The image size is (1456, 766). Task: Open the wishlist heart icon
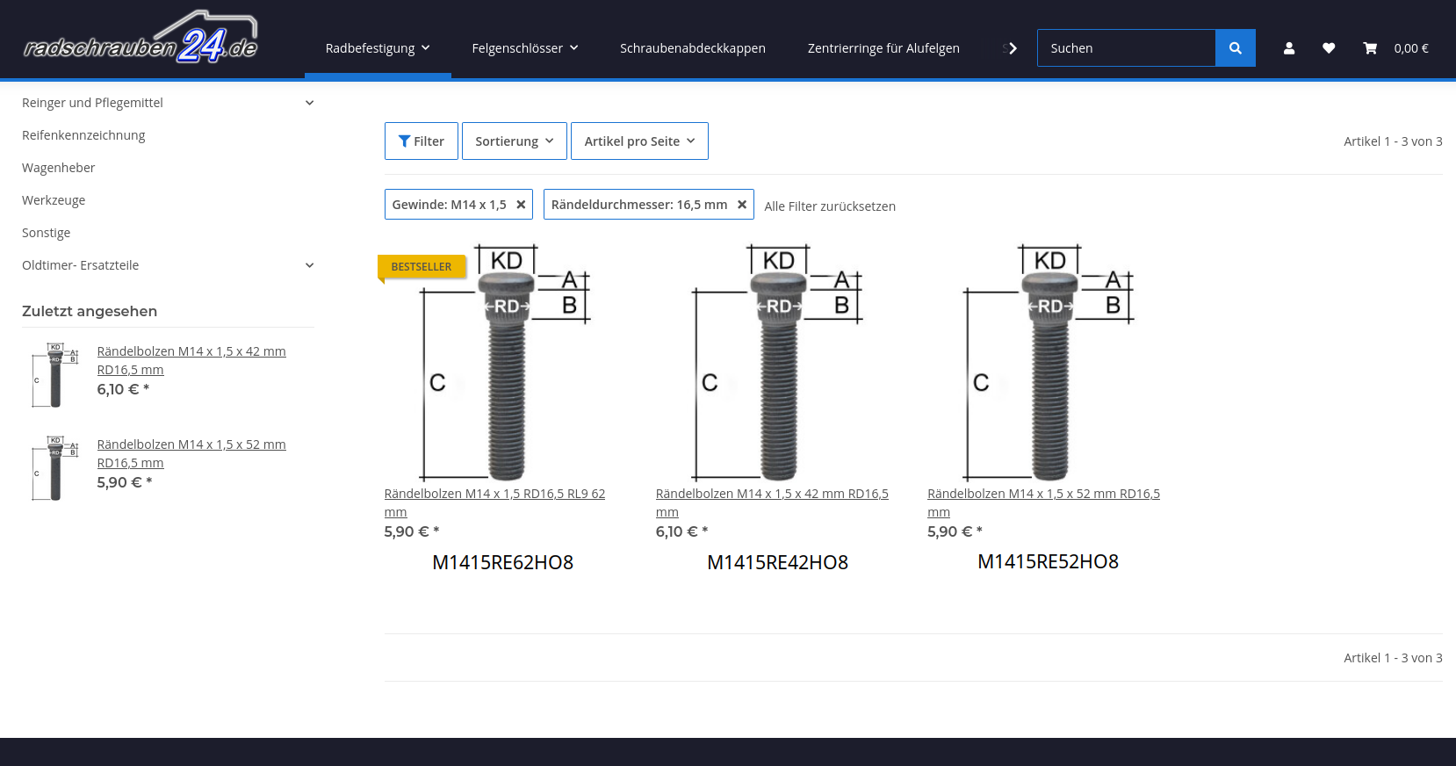point(1328,48)
